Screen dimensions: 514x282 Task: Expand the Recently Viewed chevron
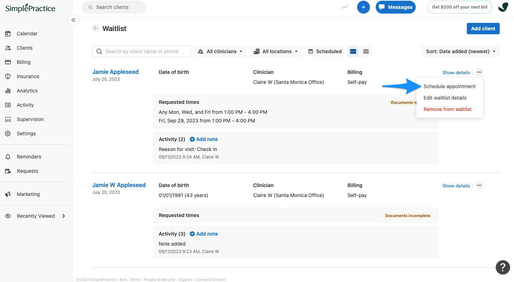click(x=64, y=216)
